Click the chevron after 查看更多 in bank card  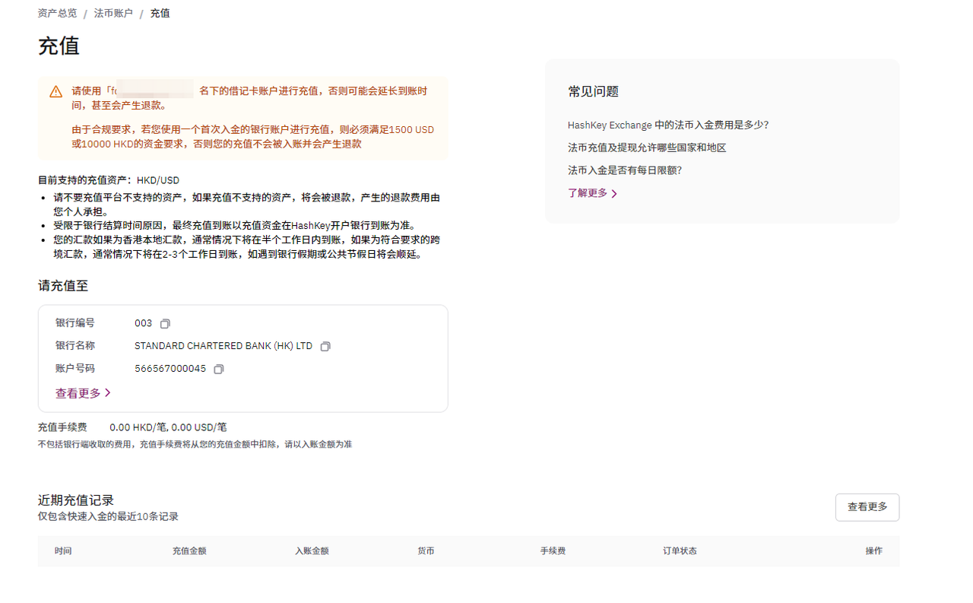click(106, 393)
